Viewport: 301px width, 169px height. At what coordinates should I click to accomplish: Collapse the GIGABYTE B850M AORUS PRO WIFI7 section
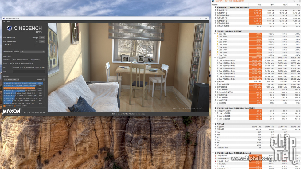coord(213,7)
